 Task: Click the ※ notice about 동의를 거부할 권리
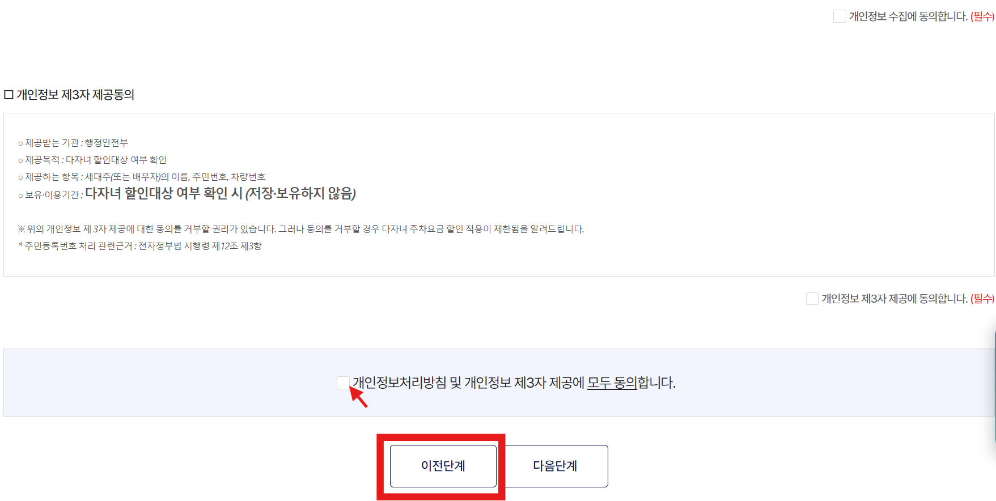click(x=301, y=229)
